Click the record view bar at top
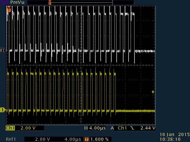Viewport: 190px width, 142px height. (x=81, y=2)
